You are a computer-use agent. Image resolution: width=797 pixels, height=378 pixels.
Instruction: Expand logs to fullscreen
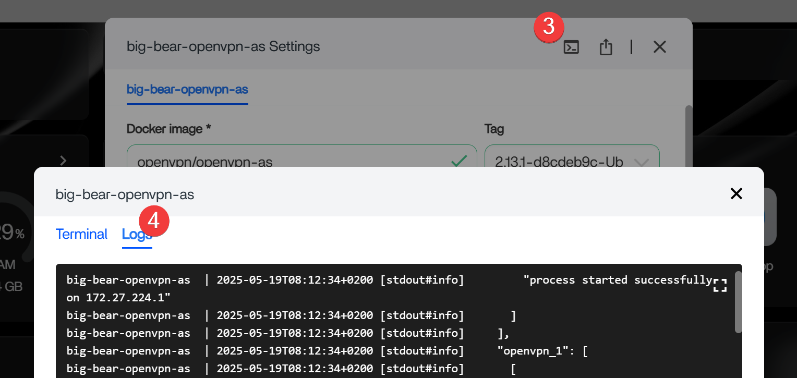click(720, 285)
